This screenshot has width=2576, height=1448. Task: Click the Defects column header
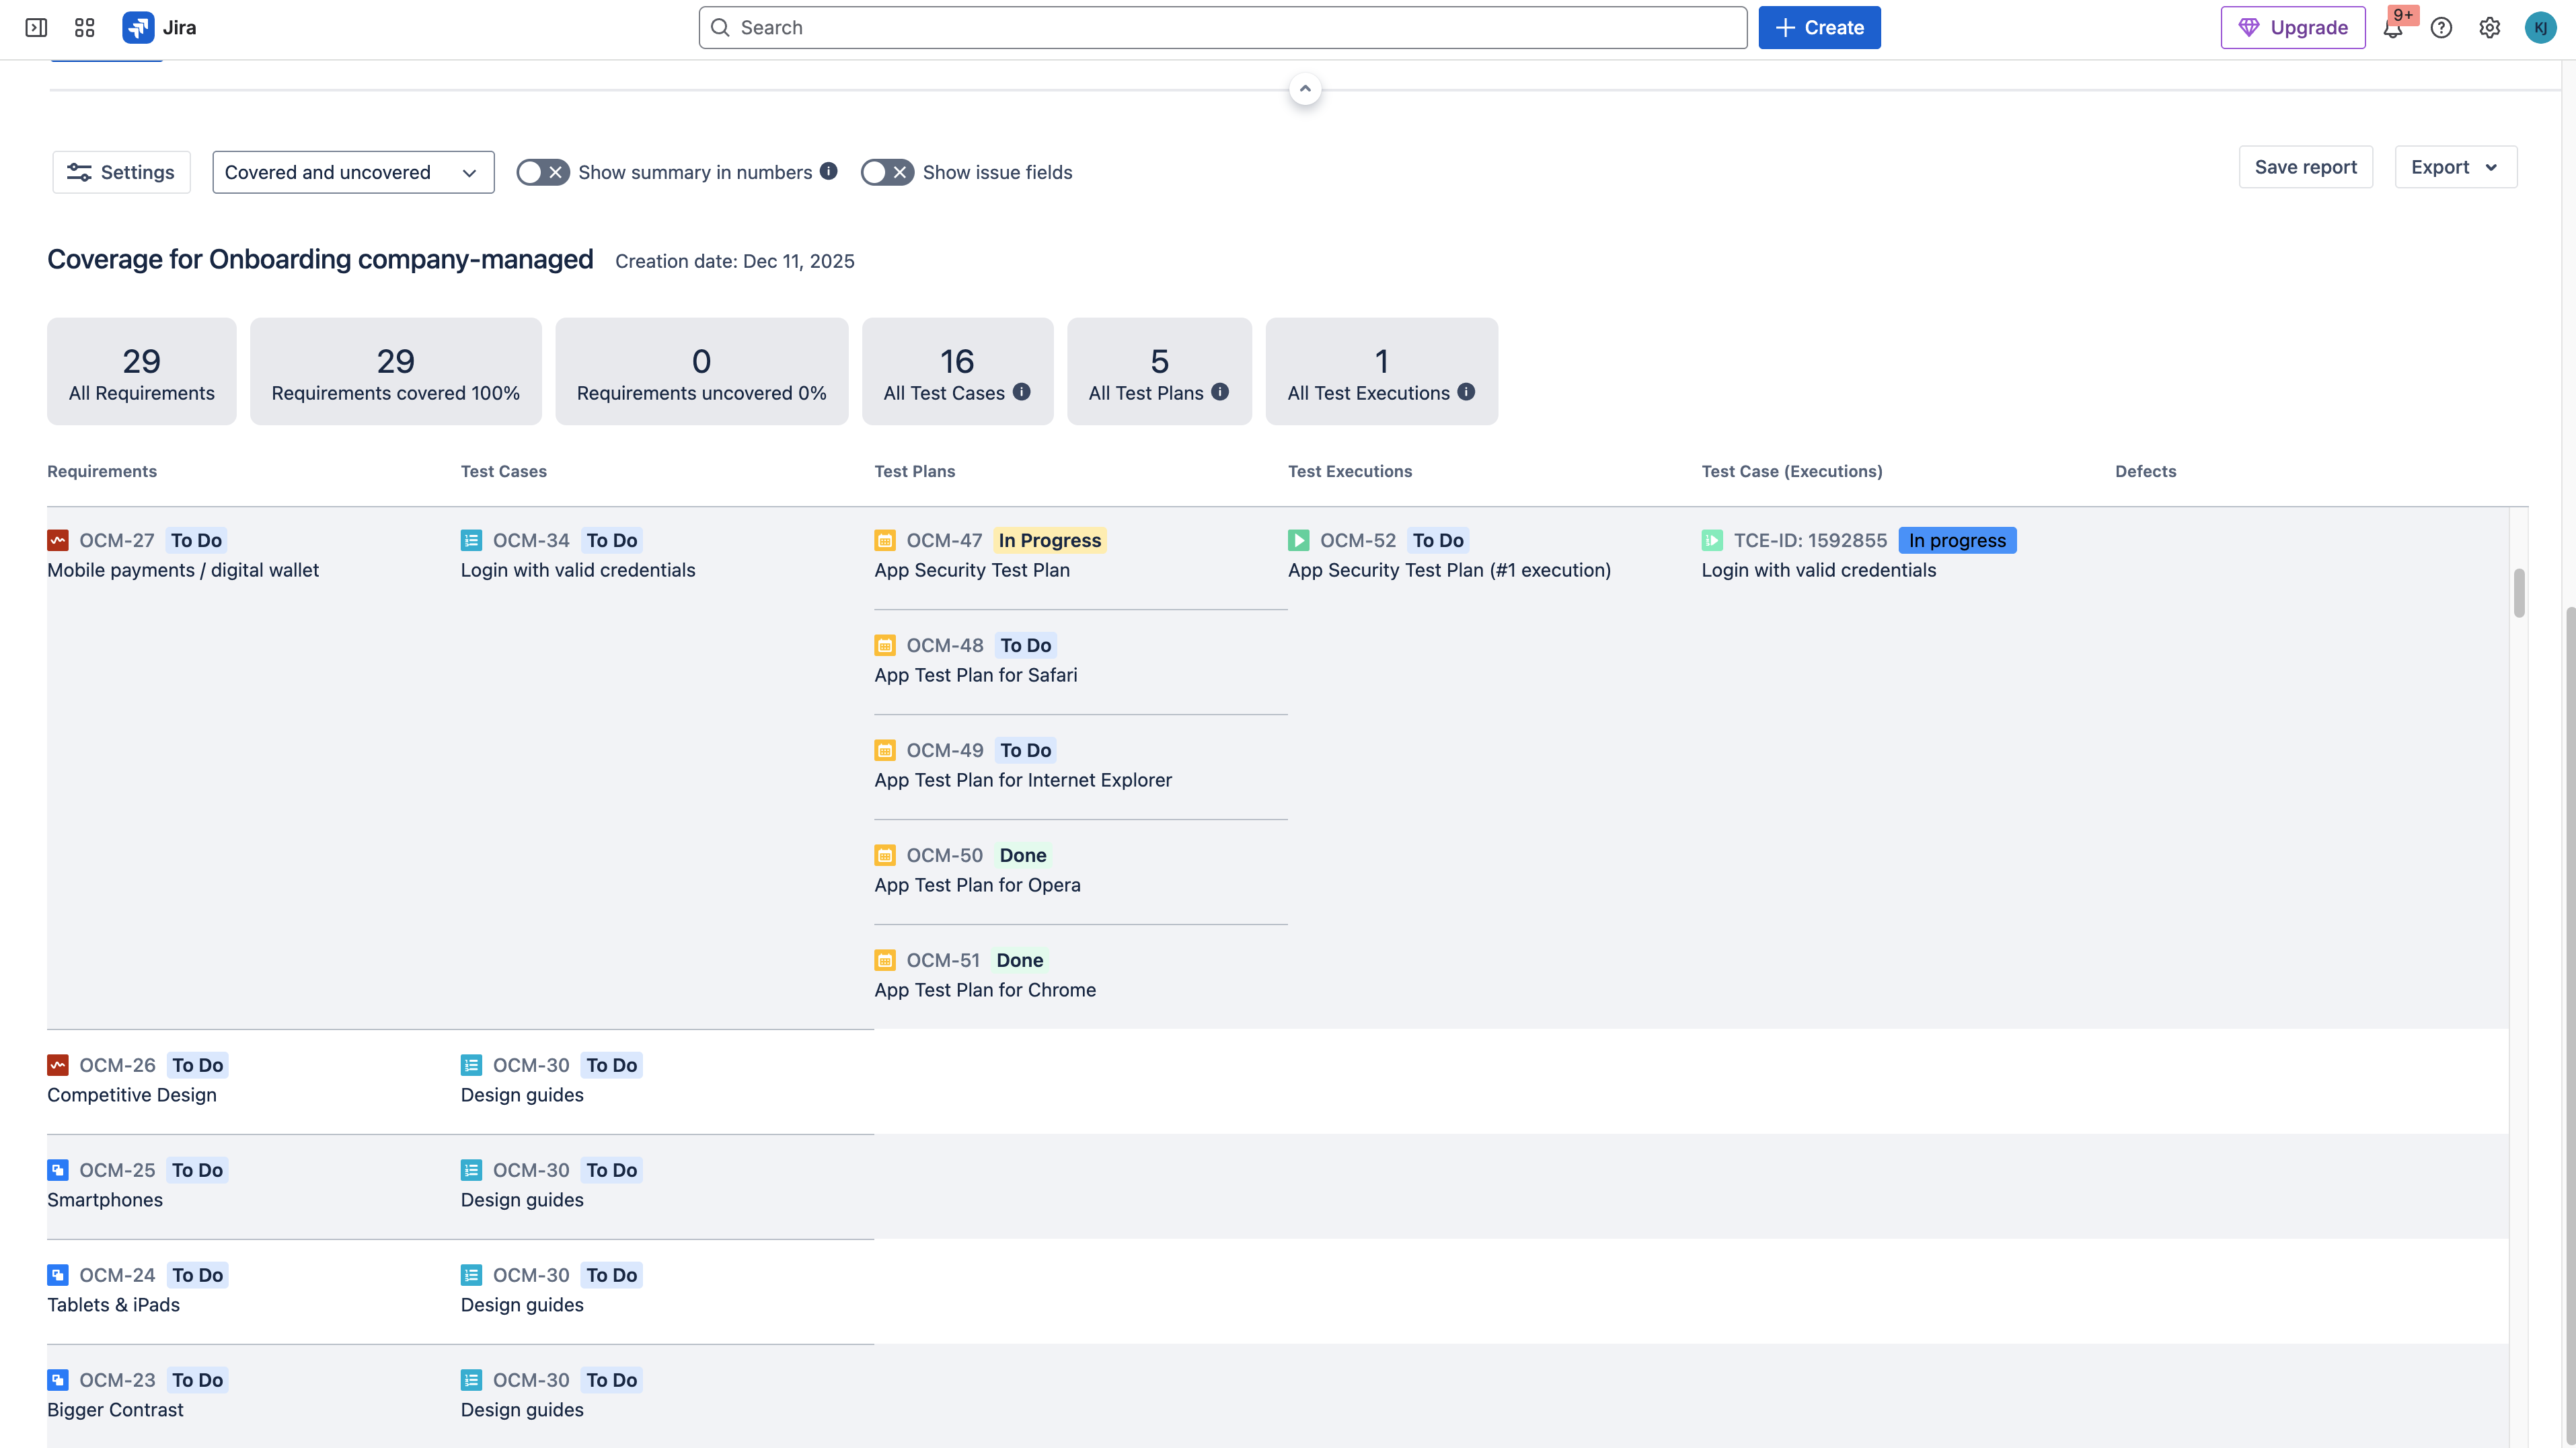2145,471
